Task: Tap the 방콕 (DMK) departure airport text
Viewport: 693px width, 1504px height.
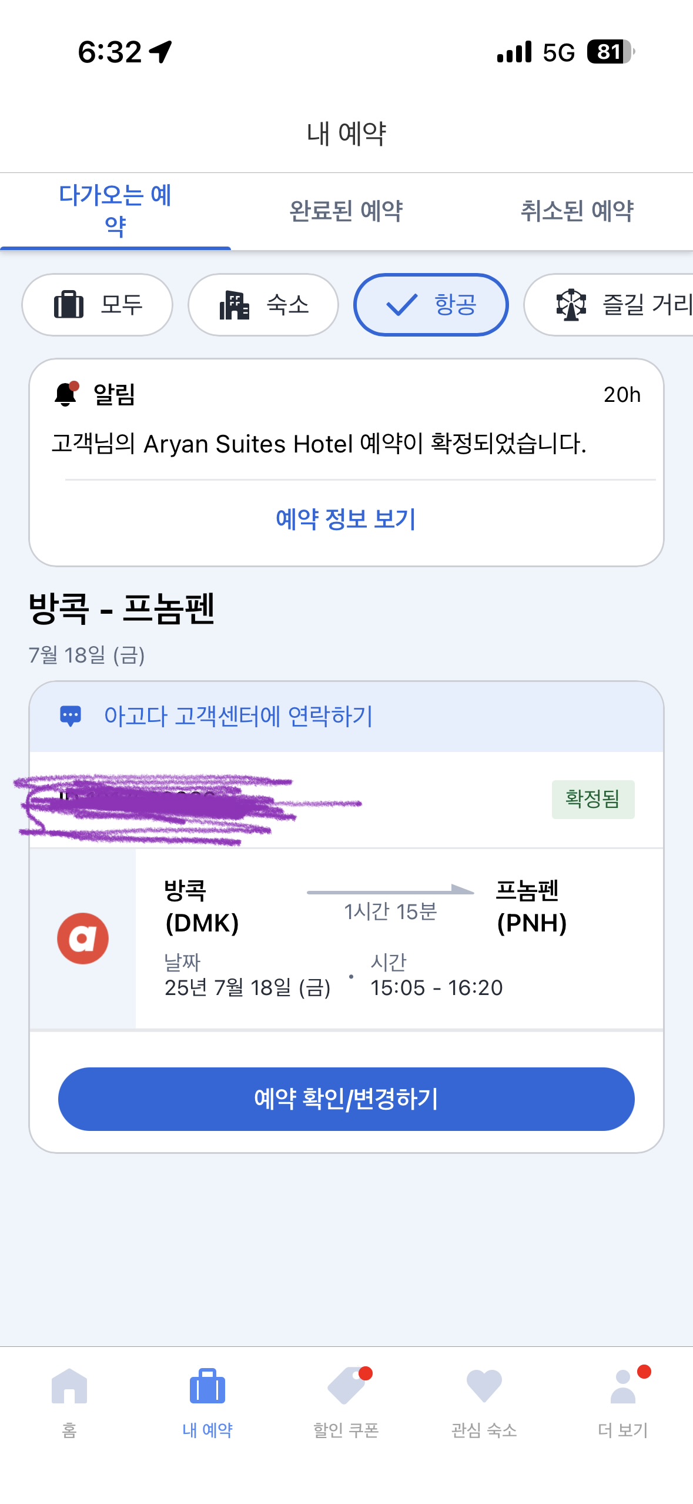Action: pyautogui.click(x=202, y=906)
